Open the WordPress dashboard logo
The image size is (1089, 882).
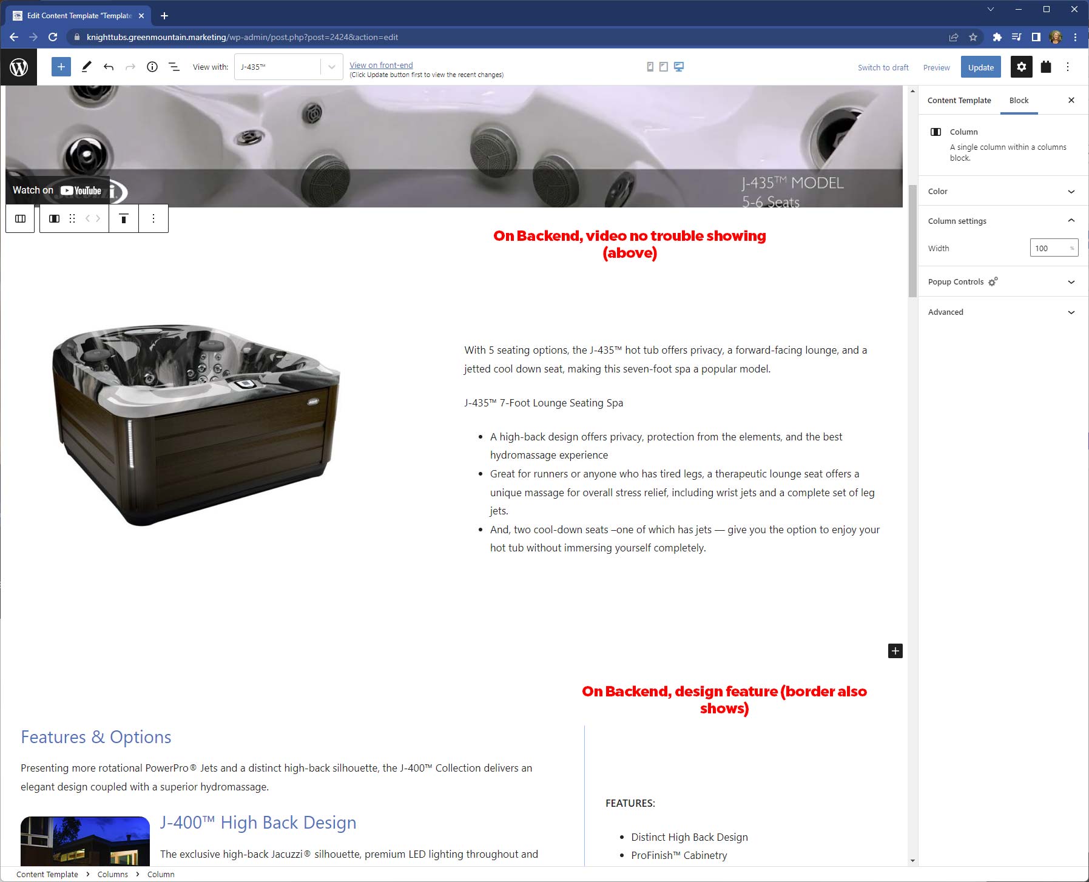(x=19, y=67)
